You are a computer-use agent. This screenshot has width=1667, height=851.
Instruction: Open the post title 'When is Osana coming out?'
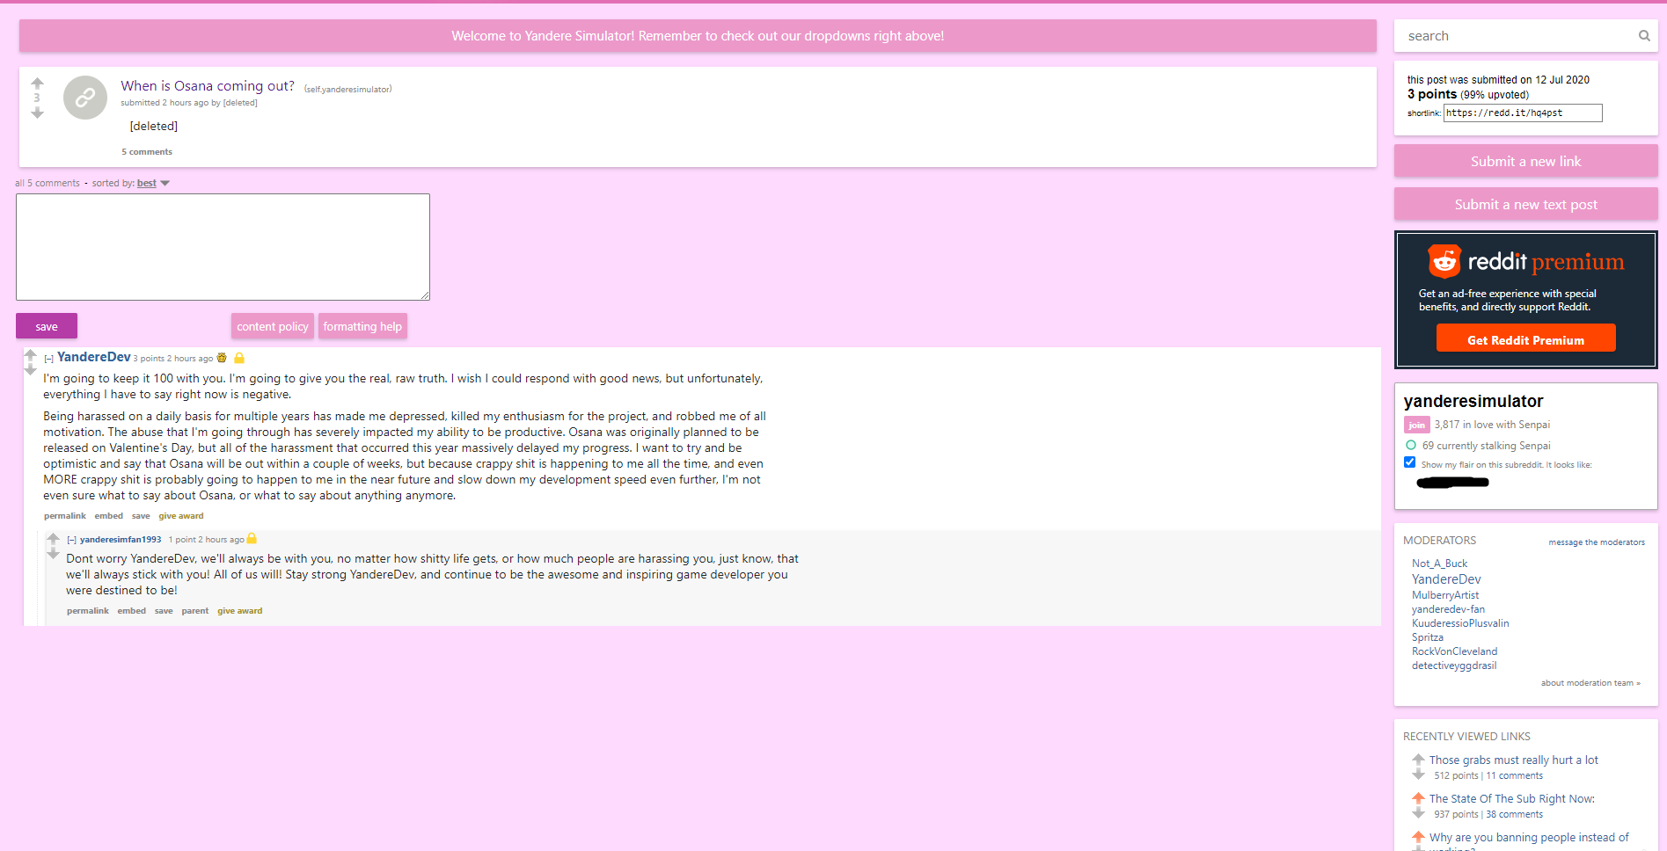[x=208, y=85]
